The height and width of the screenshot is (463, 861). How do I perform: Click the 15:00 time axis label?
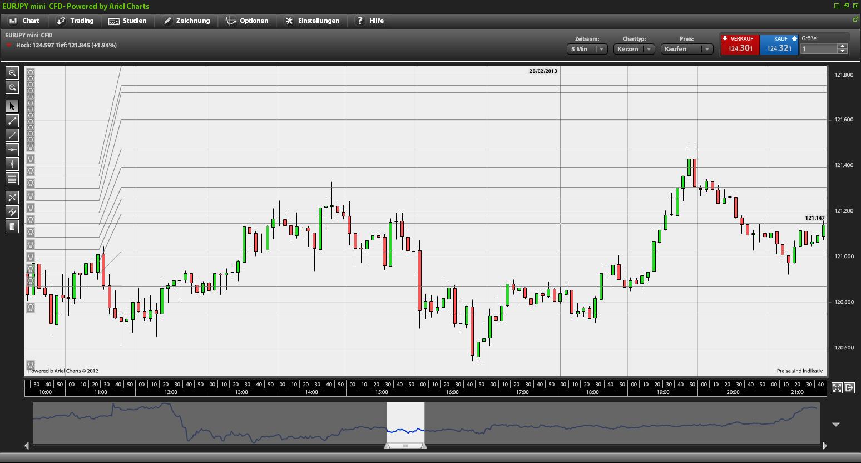click(x=382, y=392)
